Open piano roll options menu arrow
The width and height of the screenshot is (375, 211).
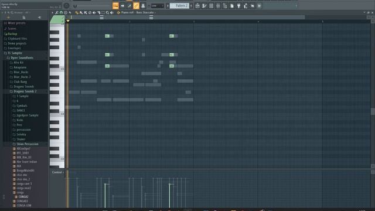pos(52,12)
